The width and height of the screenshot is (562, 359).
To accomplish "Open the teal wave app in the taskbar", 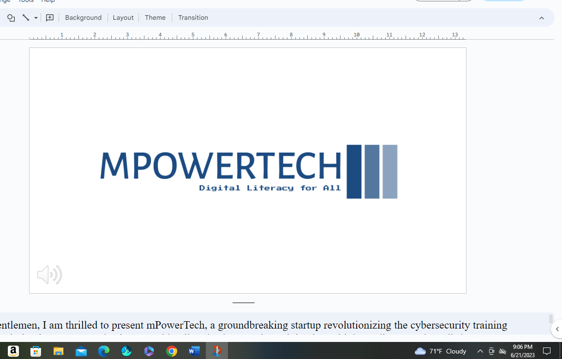I will 126,351.
